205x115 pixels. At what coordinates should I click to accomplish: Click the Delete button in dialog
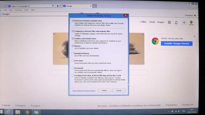point(104,90)
